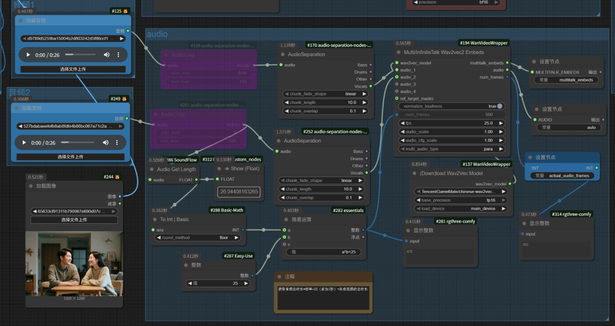Collapse the Show (Float) node dot

point(219,169)
